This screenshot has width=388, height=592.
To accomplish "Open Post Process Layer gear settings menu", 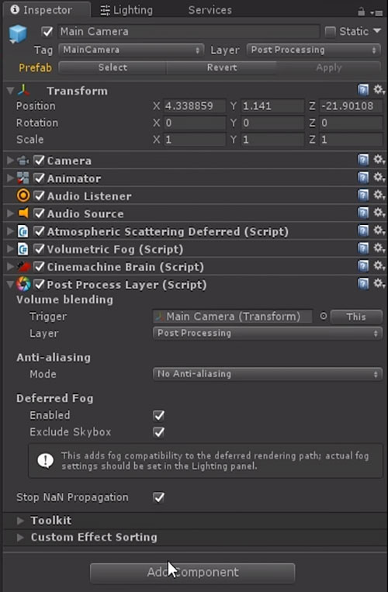I will coord(379,284).
